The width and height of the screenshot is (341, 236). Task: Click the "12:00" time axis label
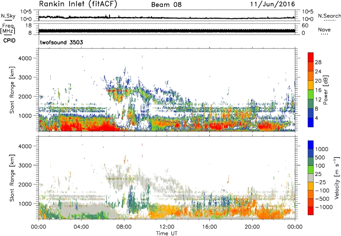pyautogui.click(x=167, y=227)
